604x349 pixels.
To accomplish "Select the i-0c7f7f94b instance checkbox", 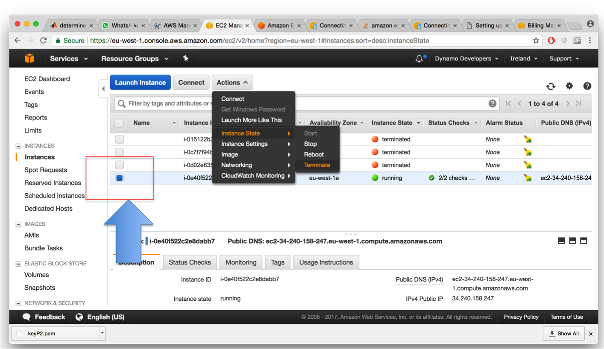I will point(120,152).
